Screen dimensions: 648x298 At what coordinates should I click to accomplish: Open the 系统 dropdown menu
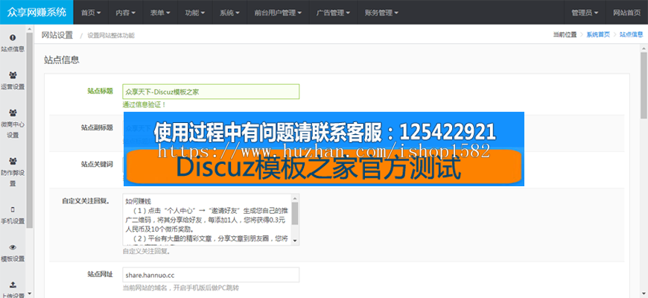pyautogui.click(x=229, y=13)
